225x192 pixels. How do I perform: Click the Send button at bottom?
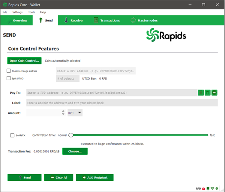(24, 177)
